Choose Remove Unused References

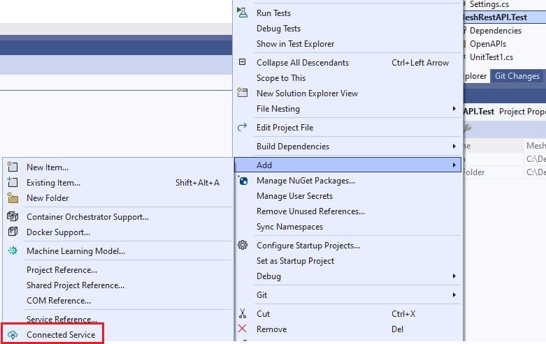click(x=310, y=211)
